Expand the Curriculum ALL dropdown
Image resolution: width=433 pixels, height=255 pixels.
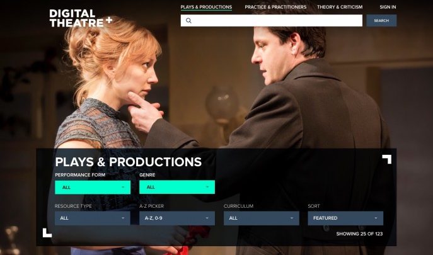(x=262, y=218)
